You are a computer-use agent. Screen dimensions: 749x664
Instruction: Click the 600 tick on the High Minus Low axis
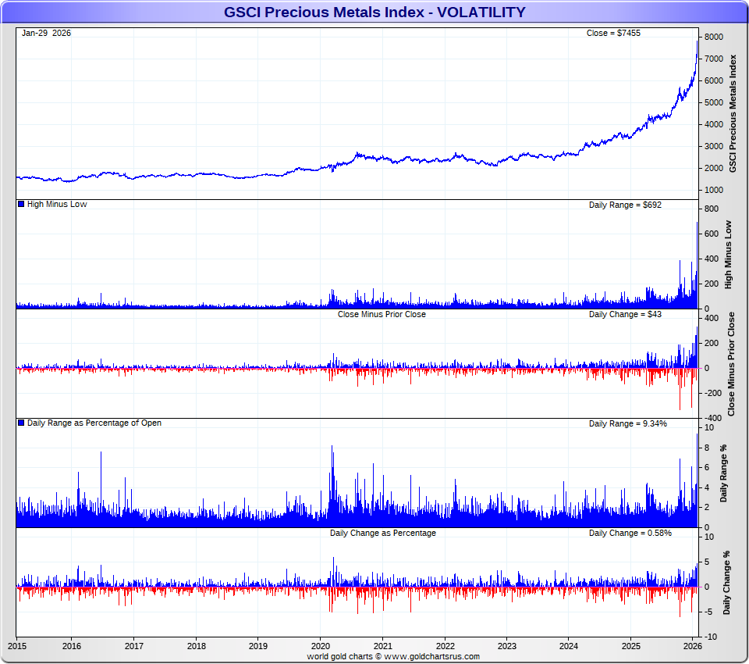pyautogui.click(x=712, y=234)
